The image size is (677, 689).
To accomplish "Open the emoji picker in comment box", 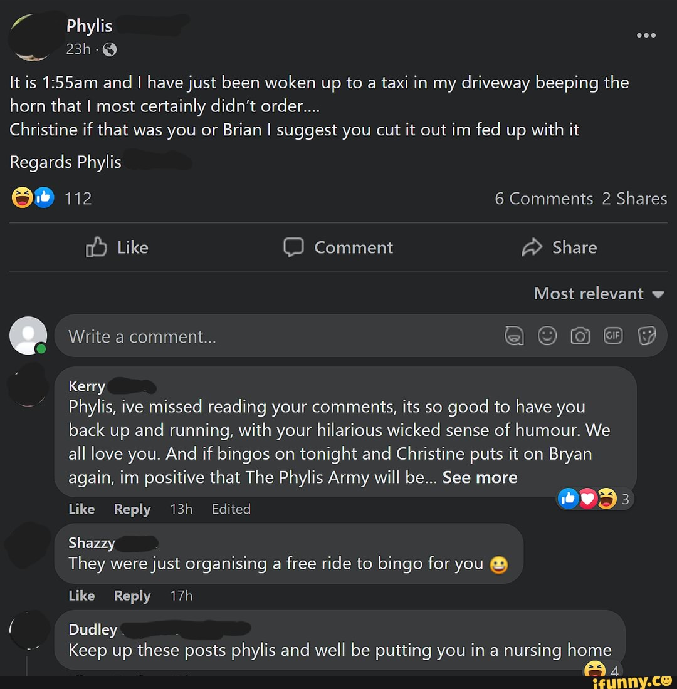I will [x=547, y=337].
